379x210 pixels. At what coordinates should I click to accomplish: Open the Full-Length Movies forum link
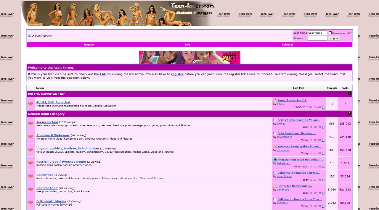pos(51,201)
